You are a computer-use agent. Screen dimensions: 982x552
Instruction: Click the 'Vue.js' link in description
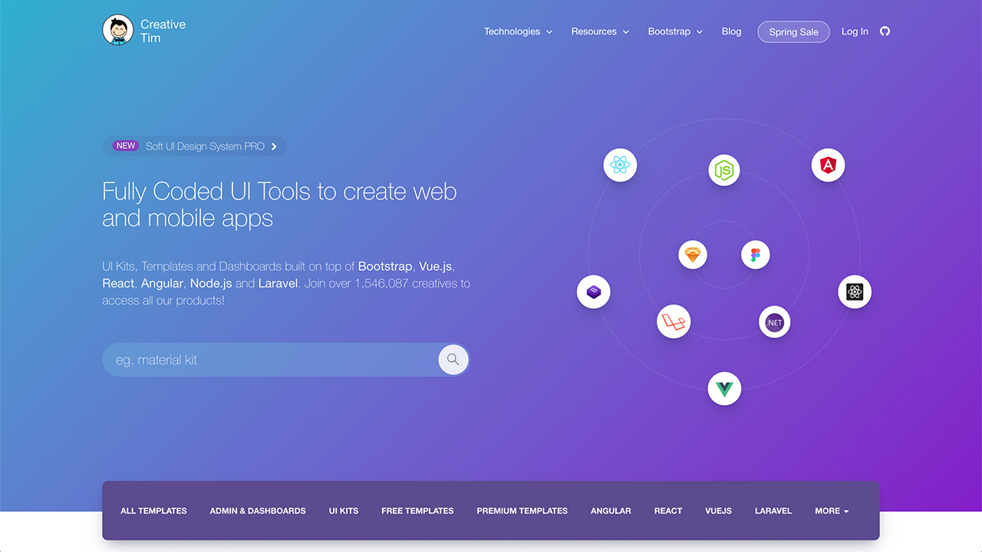(x=436, y=266)
